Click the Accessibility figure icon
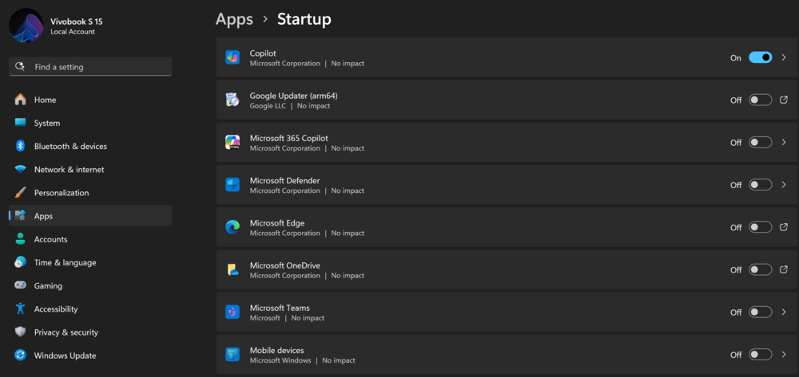The image size is (799, 377). coord(21,308)
